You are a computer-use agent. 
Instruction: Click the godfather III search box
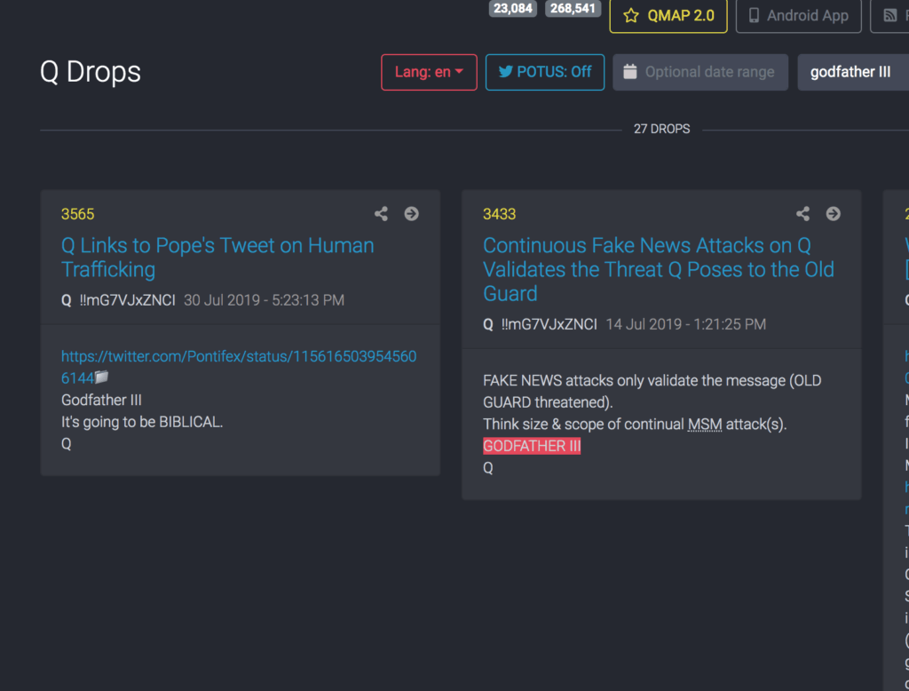pyautogui.click(x=852, y=72)
